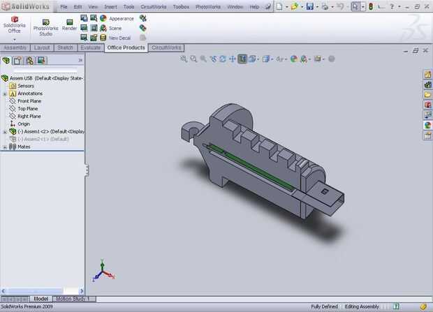Screen dimensions: 433x312
Task: Open the RenderManager tab
Action: pyautogui.click(x=41, y=60)
